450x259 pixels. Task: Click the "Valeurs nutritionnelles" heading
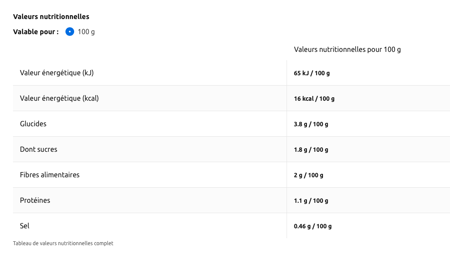coord(51,17)
